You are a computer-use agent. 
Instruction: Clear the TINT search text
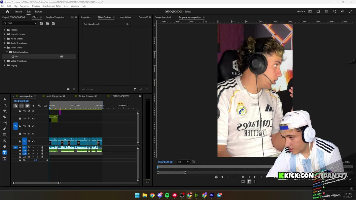point(35,23)
